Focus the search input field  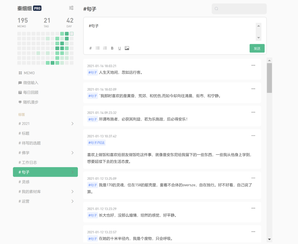(239, 9)
